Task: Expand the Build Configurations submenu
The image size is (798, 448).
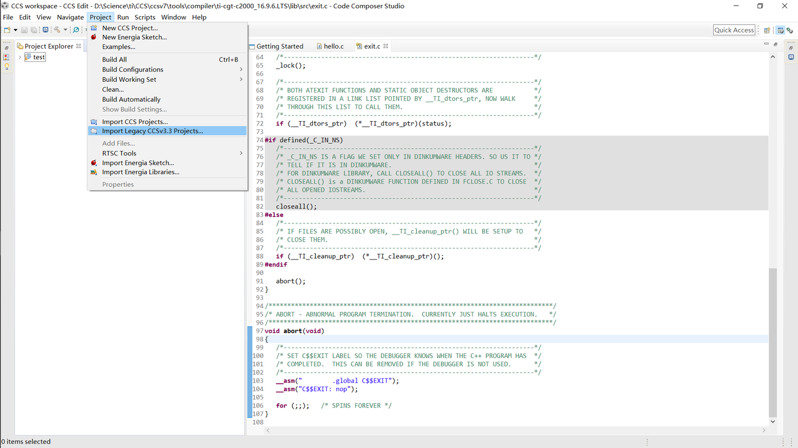Action: [167, 70]
